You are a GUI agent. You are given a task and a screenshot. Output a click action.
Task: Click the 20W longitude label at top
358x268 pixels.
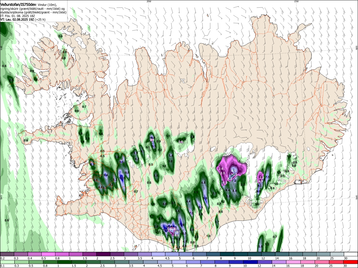[x=149, y=1]
